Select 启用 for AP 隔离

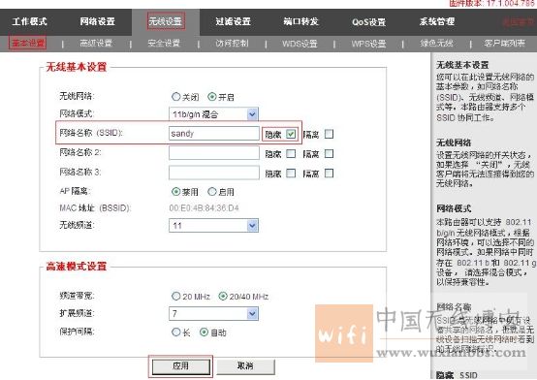click(x=212, y=192)
